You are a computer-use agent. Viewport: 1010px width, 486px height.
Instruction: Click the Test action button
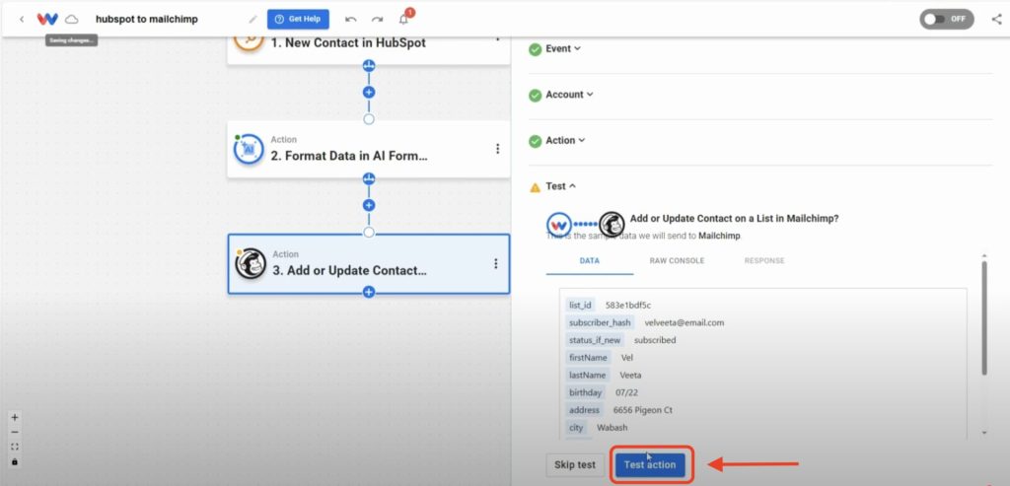click(x=650, y=465)
